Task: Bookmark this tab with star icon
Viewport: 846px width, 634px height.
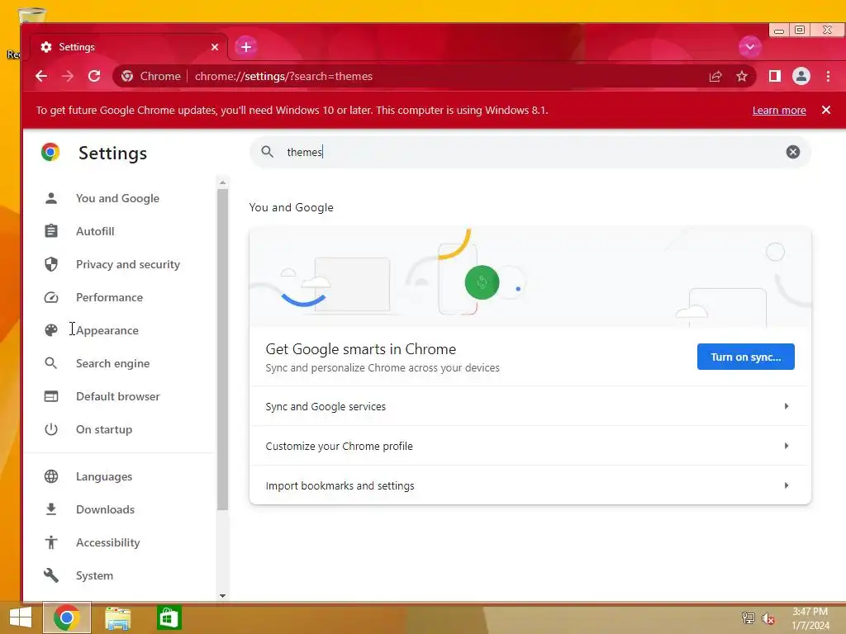Action: (x=742, y=76)
